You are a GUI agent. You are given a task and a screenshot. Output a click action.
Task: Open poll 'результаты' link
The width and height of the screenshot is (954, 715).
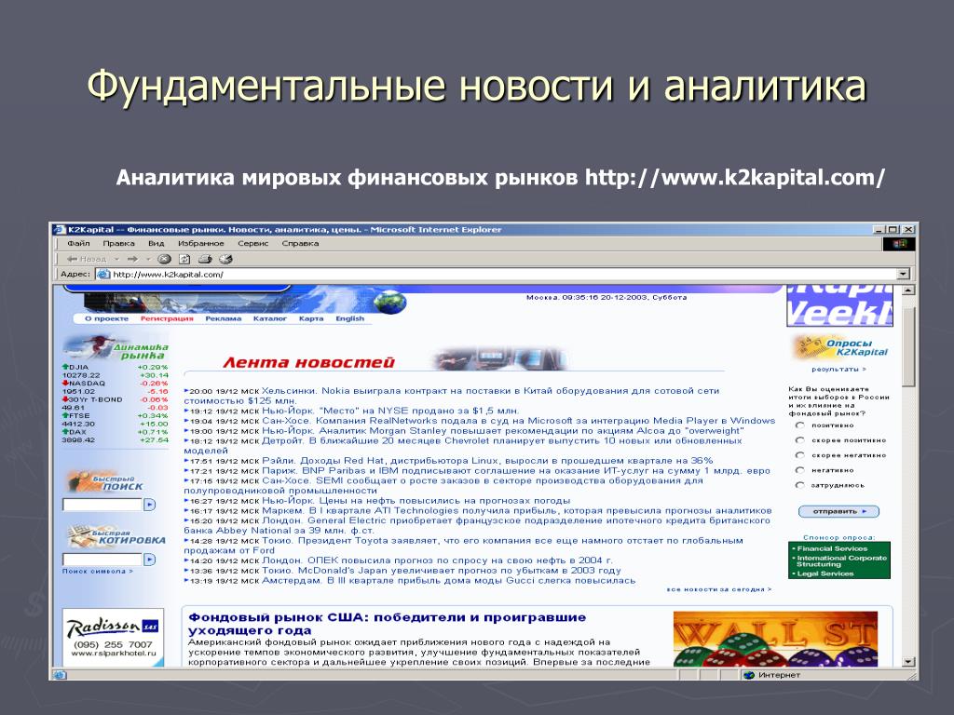point(838,369)
